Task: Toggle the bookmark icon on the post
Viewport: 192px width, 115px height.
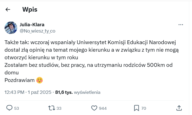Action: click(x=137, y=108)
